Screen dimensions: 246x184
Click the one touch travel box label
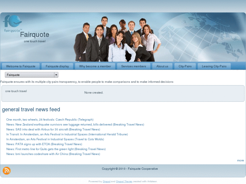pos(16,91)
